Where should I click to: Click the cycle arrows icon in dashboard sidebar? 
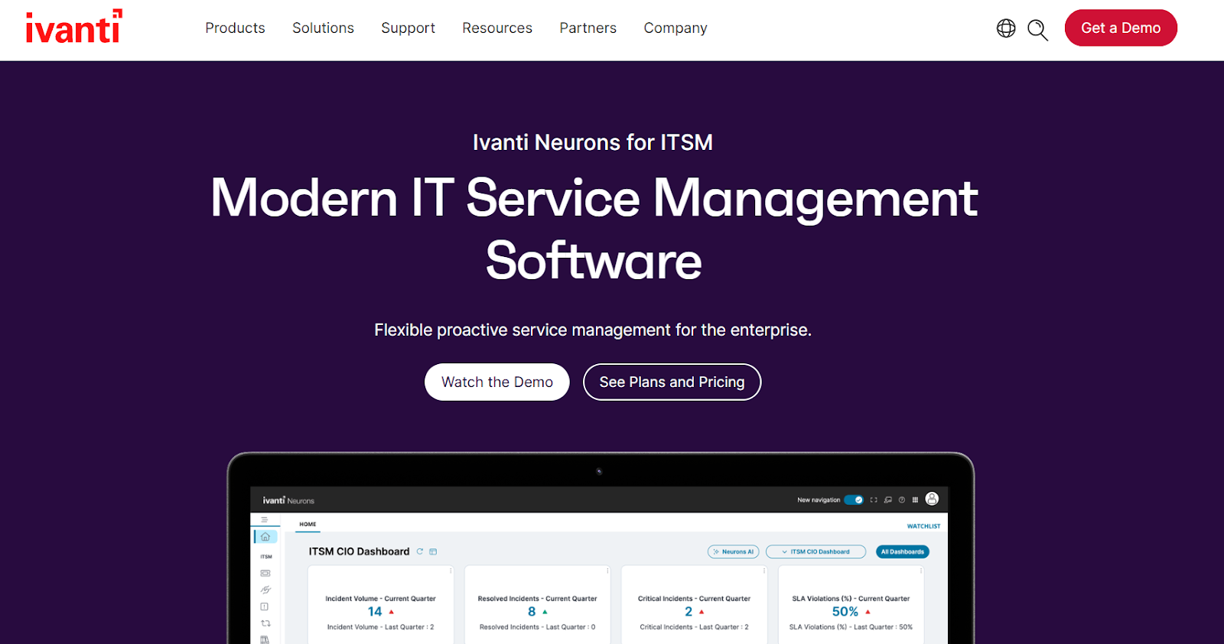pos(265,623)
